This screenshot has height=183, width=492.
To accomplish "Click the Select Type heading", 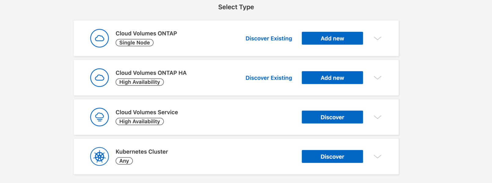I will point(236,7).
